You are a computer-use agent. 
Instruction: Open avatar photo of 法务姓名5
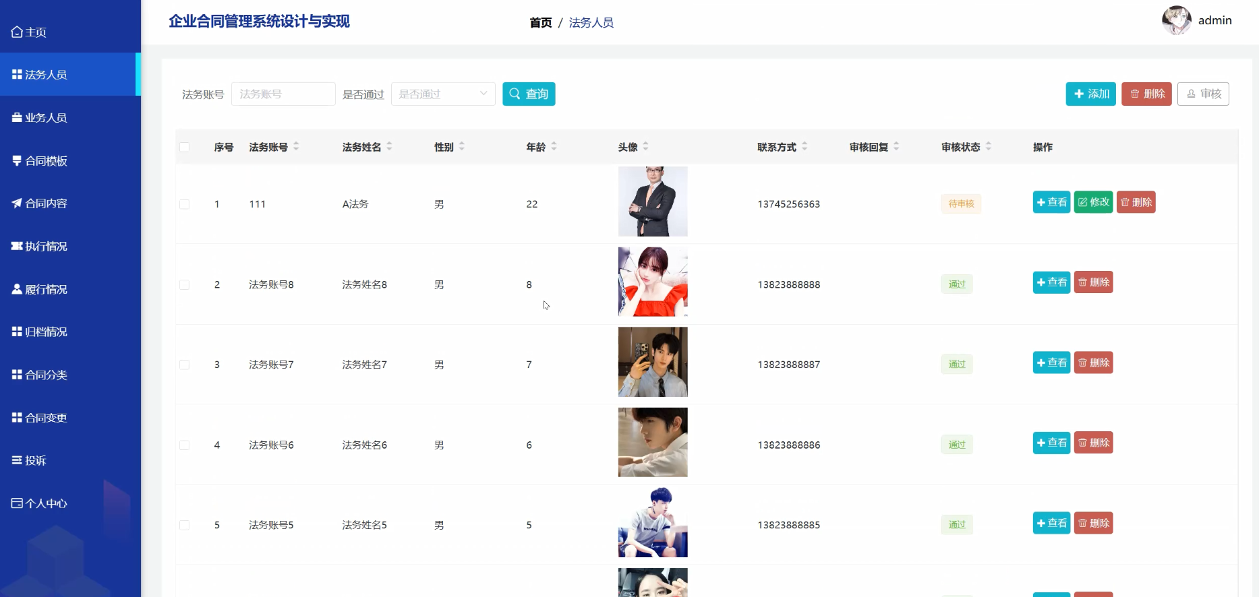pos(653,522)
